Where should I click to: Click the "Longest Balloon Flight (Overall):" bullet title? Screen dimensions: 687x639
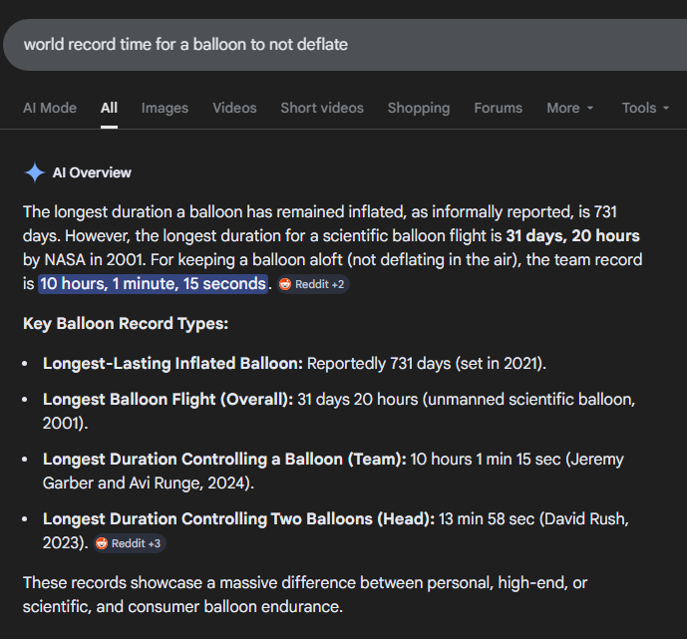(x=168, y=400)
